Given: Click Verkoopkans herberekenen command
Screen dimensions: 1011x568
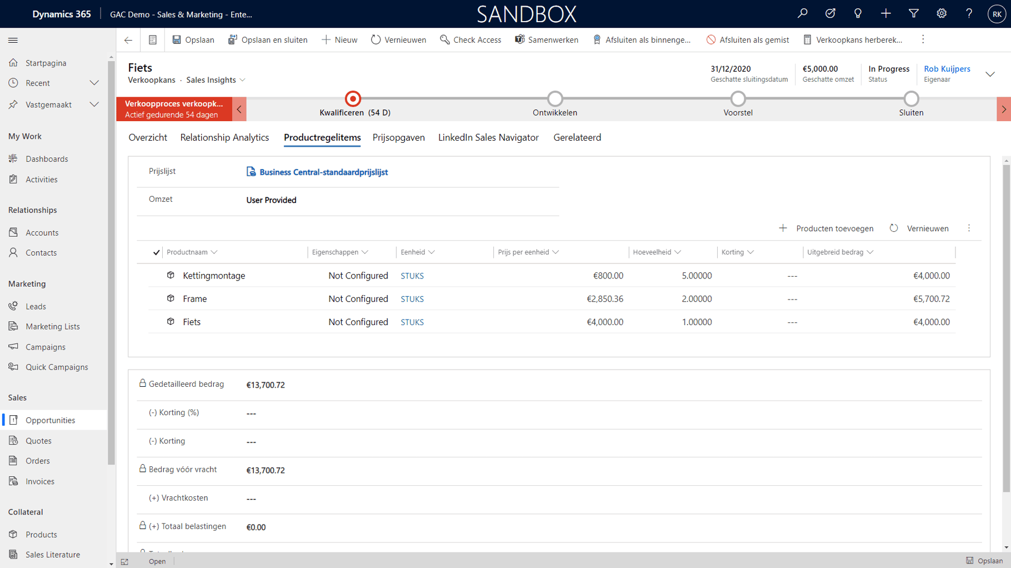Looking at the screenshot, I should tap(853, 40).
